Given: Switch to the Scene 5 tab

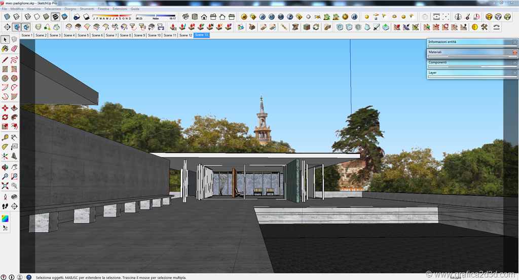Looking at the screenshot, I should pos(83,35).
